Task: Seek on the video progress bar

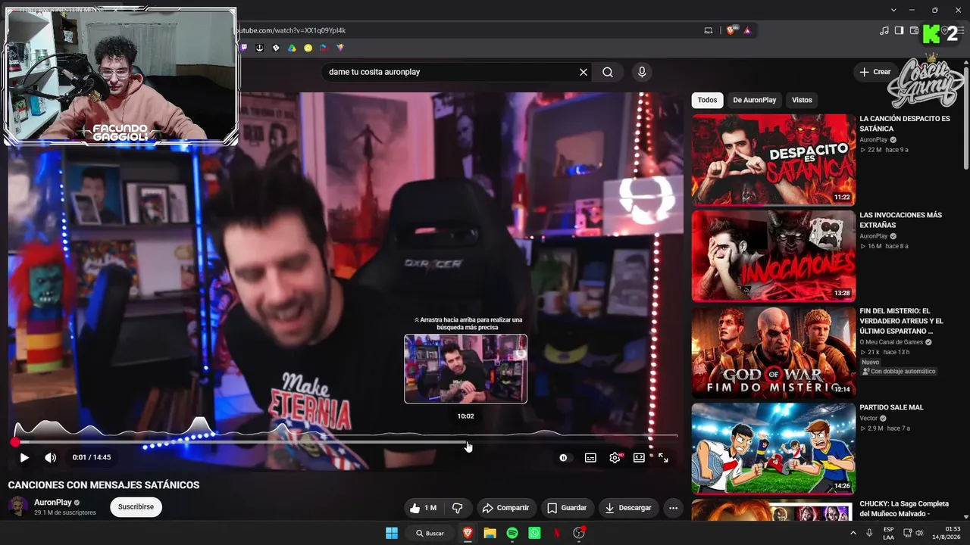Action: click(346, 441)
